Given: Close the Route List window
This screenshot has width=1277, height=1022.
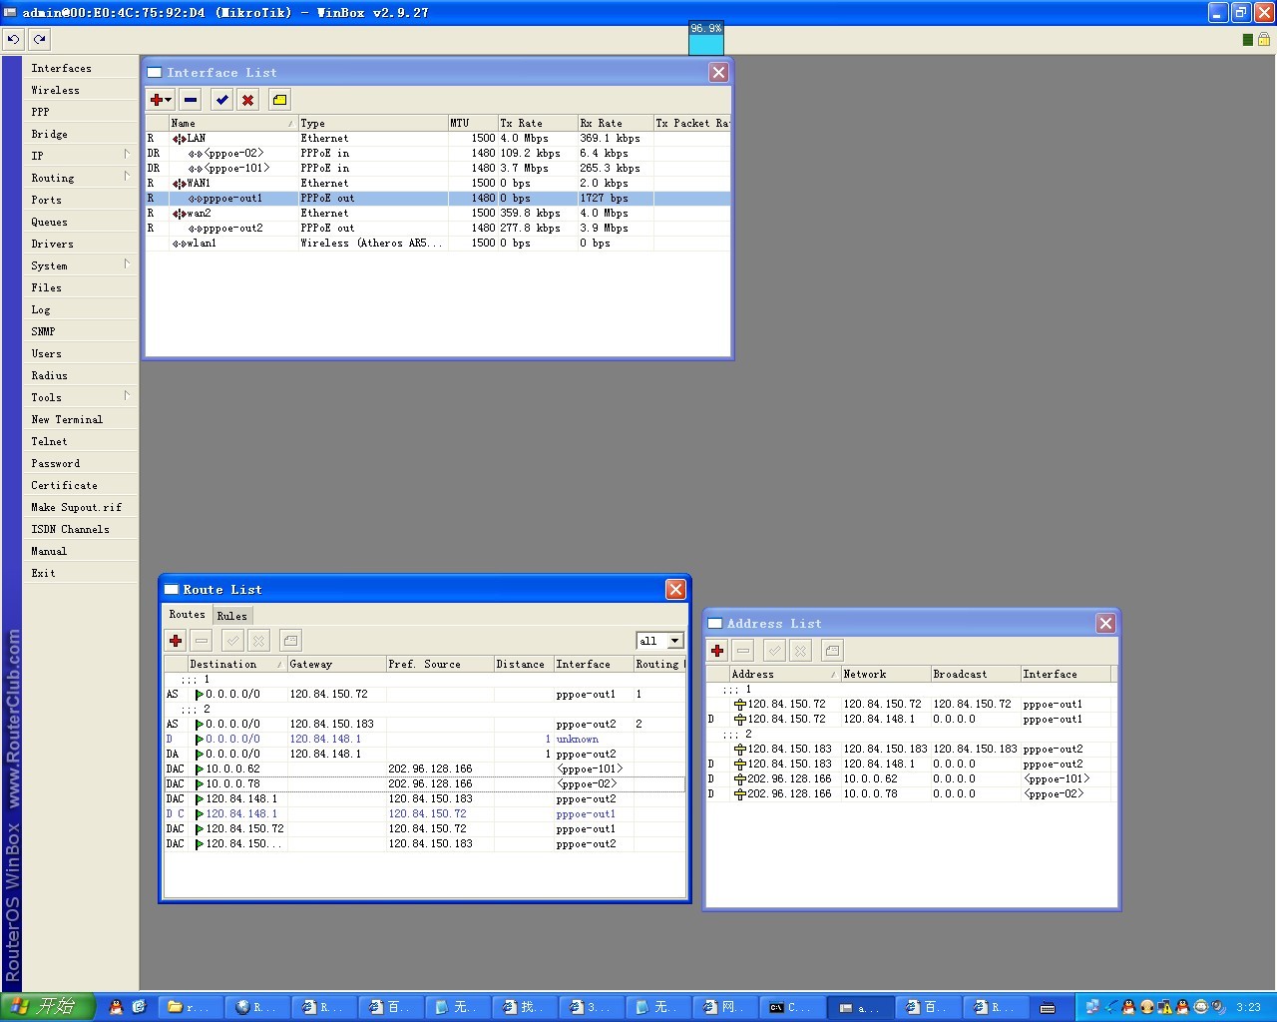Looking at the screenshot, I should point(675,590).
